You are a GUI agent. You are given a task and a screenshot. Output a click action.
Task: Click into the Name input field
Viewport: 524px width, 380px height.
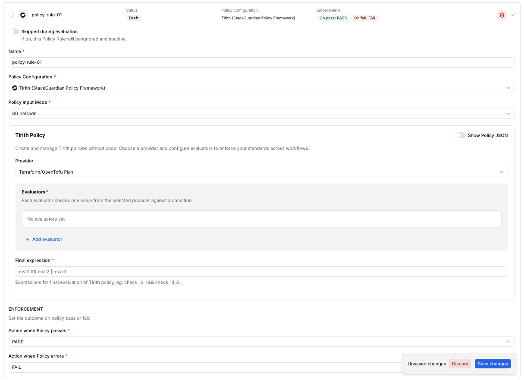(x=262, y=62)
